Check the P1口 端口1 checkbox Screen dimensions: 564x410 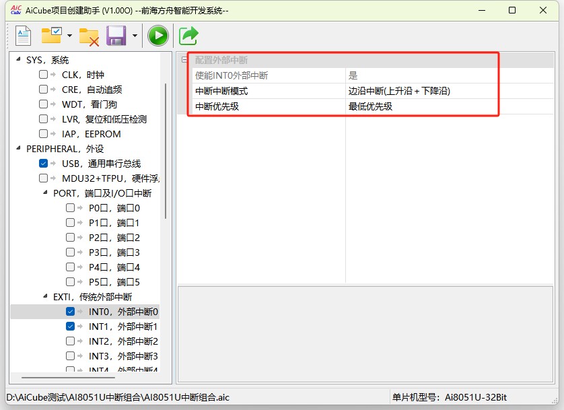tap(70, 223)
